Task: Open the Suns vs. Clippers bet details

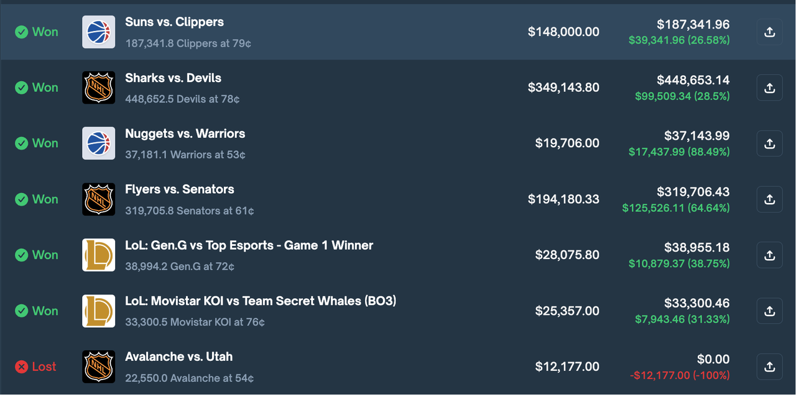Action: click(x=174, y=22)
